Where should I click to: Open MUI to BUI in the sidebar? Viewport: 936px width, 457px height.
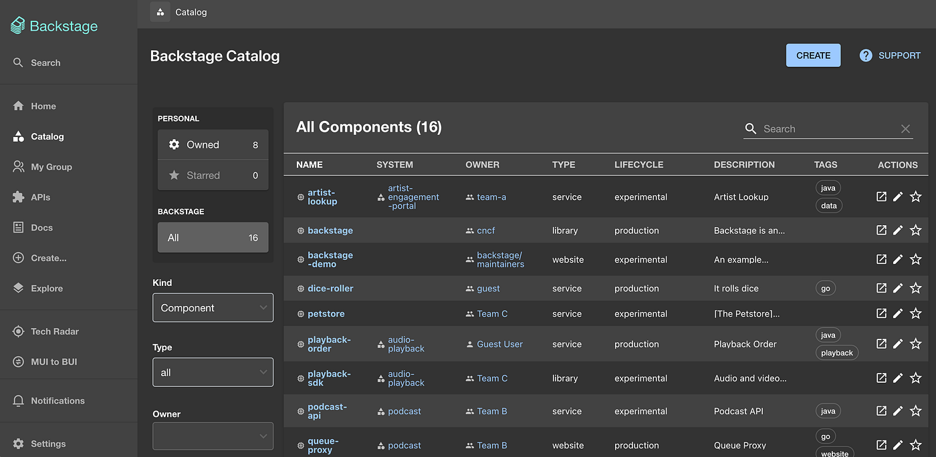pos(45,361)
